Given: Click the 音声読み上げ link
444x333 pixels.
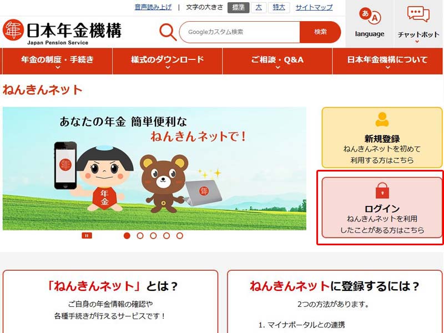Looking at the screenshot, I should 153,7.
